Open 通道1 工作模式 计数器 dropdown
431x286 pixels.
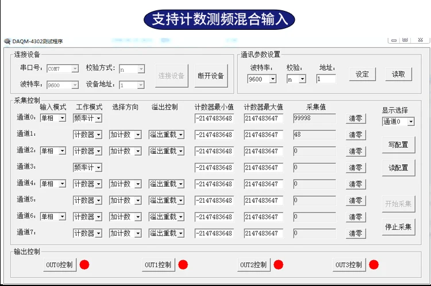click(x=87, y=134)
